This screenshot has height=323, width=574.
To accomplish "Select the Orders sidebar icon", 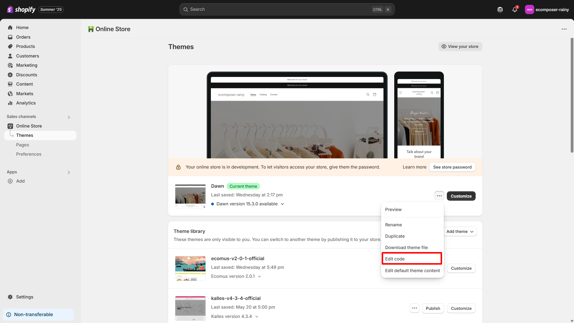I will [x=10, y=37].
